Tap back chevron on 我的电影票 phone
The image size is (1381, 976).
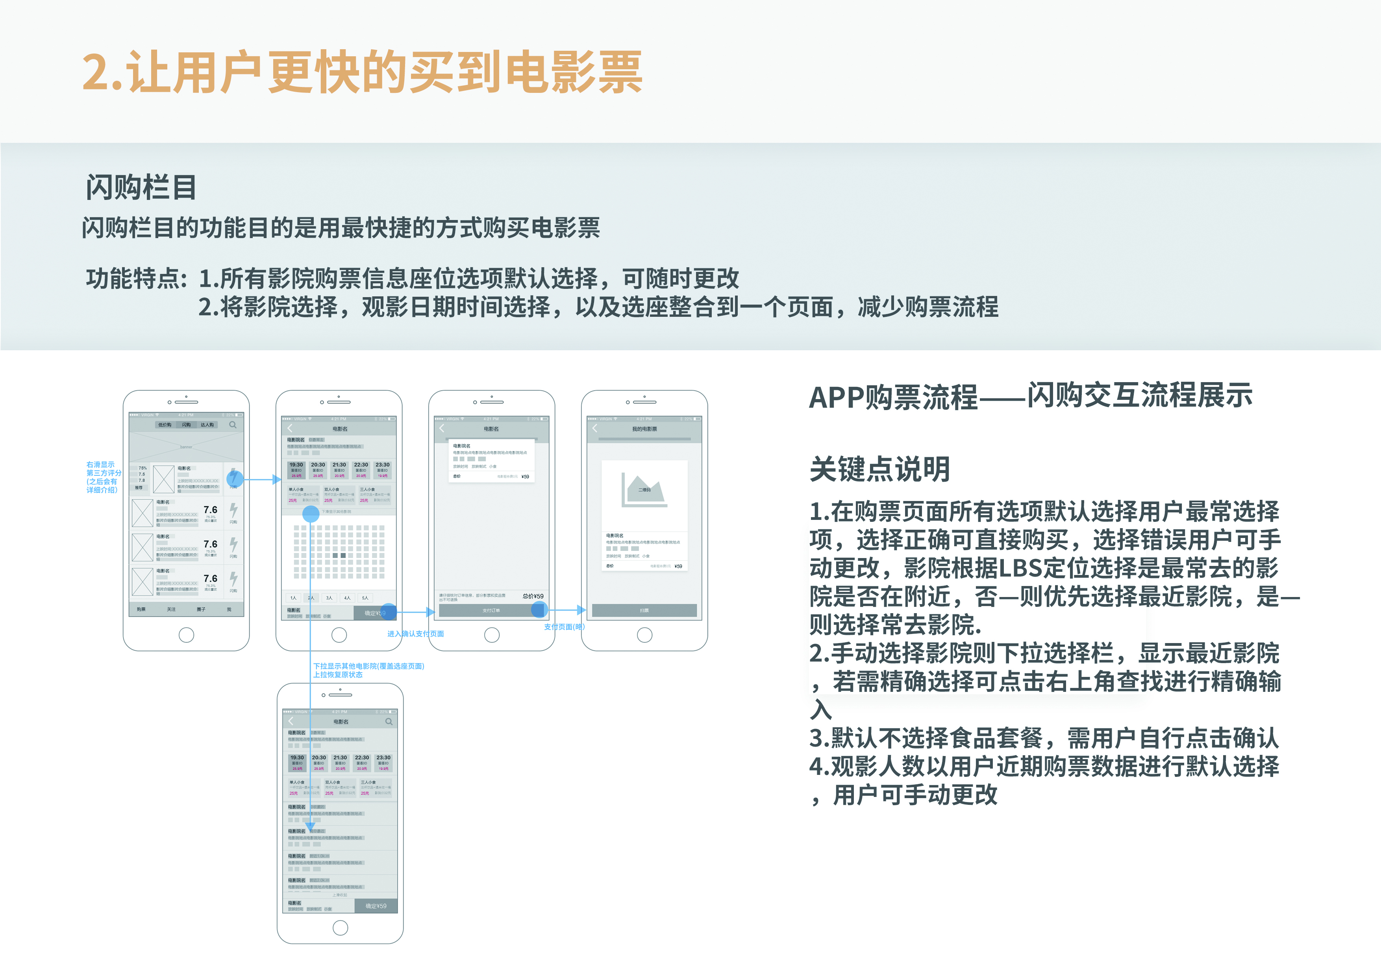point(595,428)
